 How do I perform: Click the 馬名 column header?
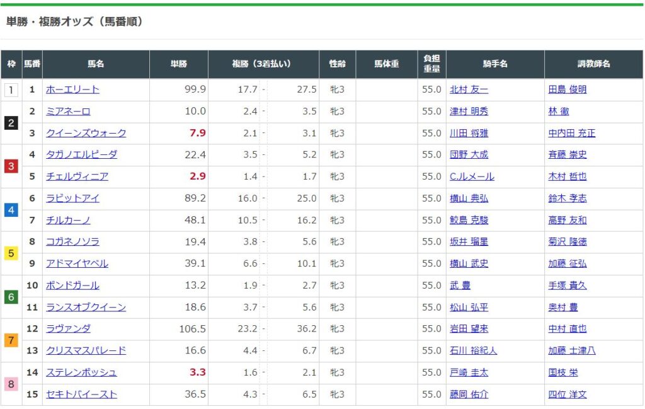tap(96, 64)
